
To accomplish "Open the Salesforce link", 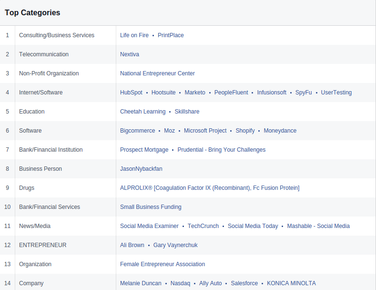I will coord(244,283).
